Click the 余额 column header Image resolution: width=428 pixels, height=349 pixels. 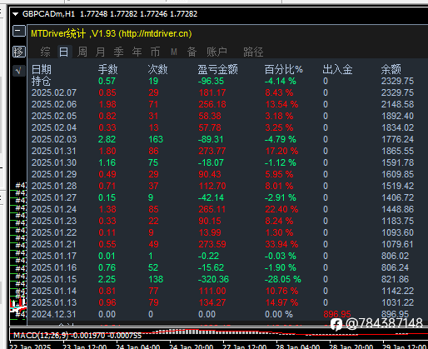point(391,69)
